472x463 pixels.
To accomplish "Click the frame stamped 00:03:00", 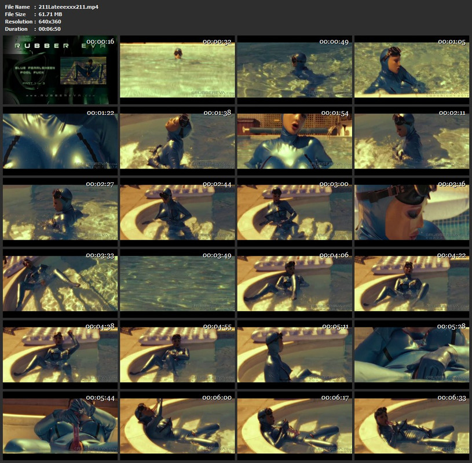I will [x=294, y=212].
